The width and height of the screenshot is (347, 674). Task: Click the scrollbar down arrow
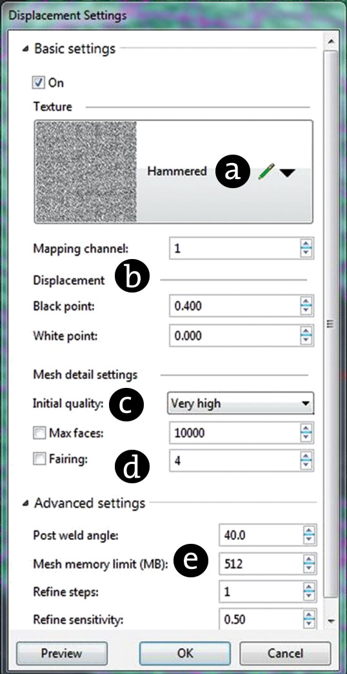tap(331, 621)
